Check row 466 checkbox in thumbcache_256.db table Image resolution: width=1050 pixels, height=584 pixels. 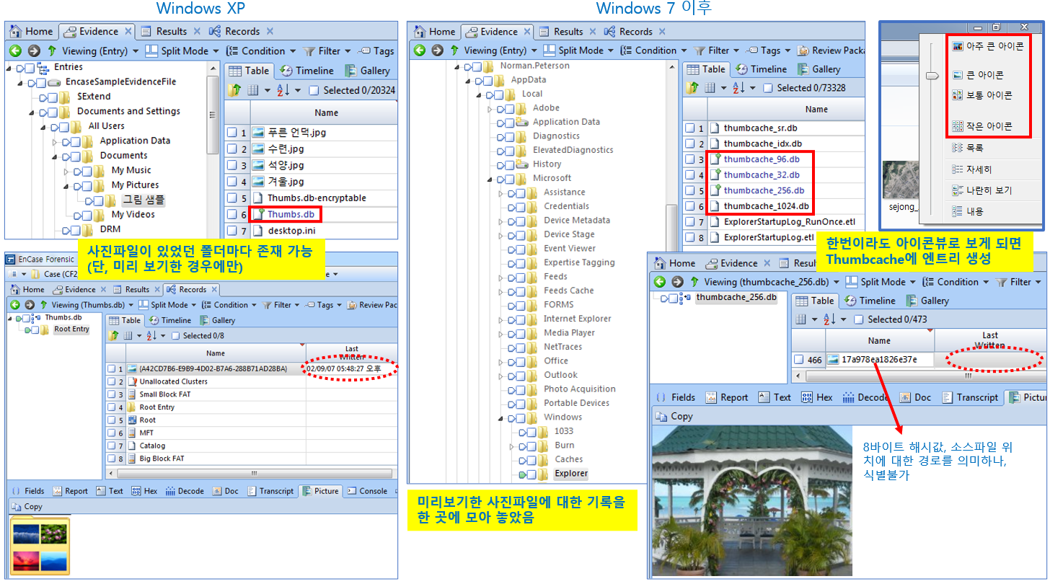[799, 359]
